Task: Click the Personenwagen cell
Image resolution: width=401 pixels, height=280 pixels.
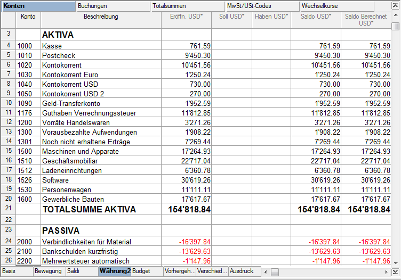Action: 101,190
